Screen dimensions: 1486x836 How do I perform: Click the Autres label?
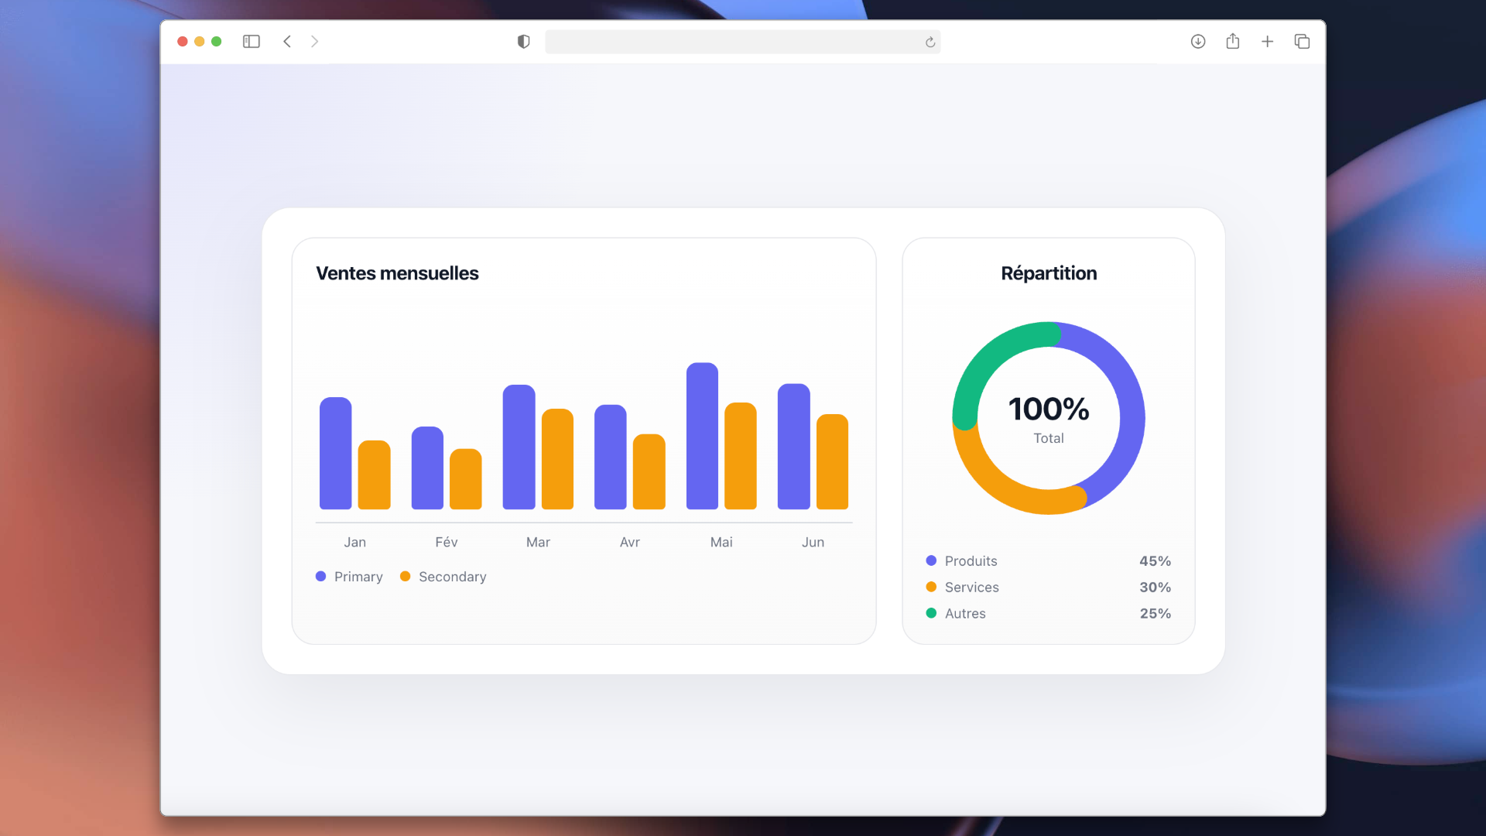coord(965,614)
